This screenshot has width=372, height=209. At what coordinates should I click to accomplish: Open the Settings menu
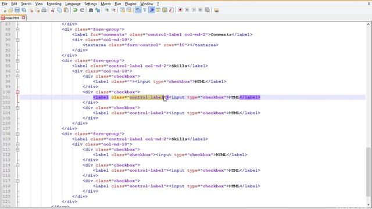pos(91,4)
